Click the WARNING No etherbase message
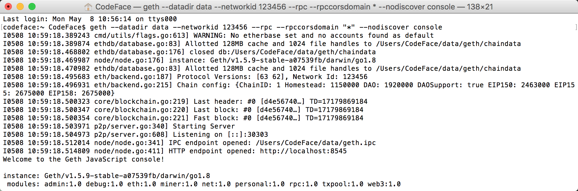 tap(314, 36)
